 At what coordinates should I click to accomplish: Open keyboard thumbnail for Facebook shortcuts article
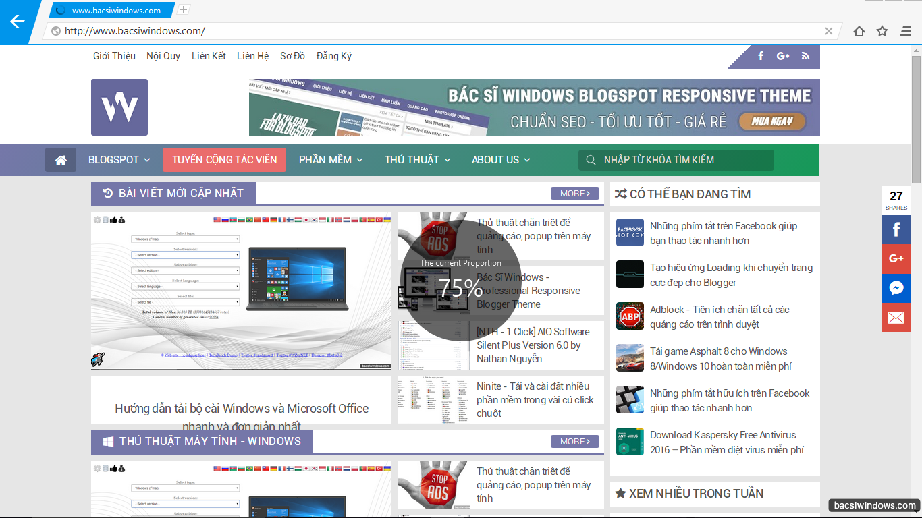click(x=630, y=400)
